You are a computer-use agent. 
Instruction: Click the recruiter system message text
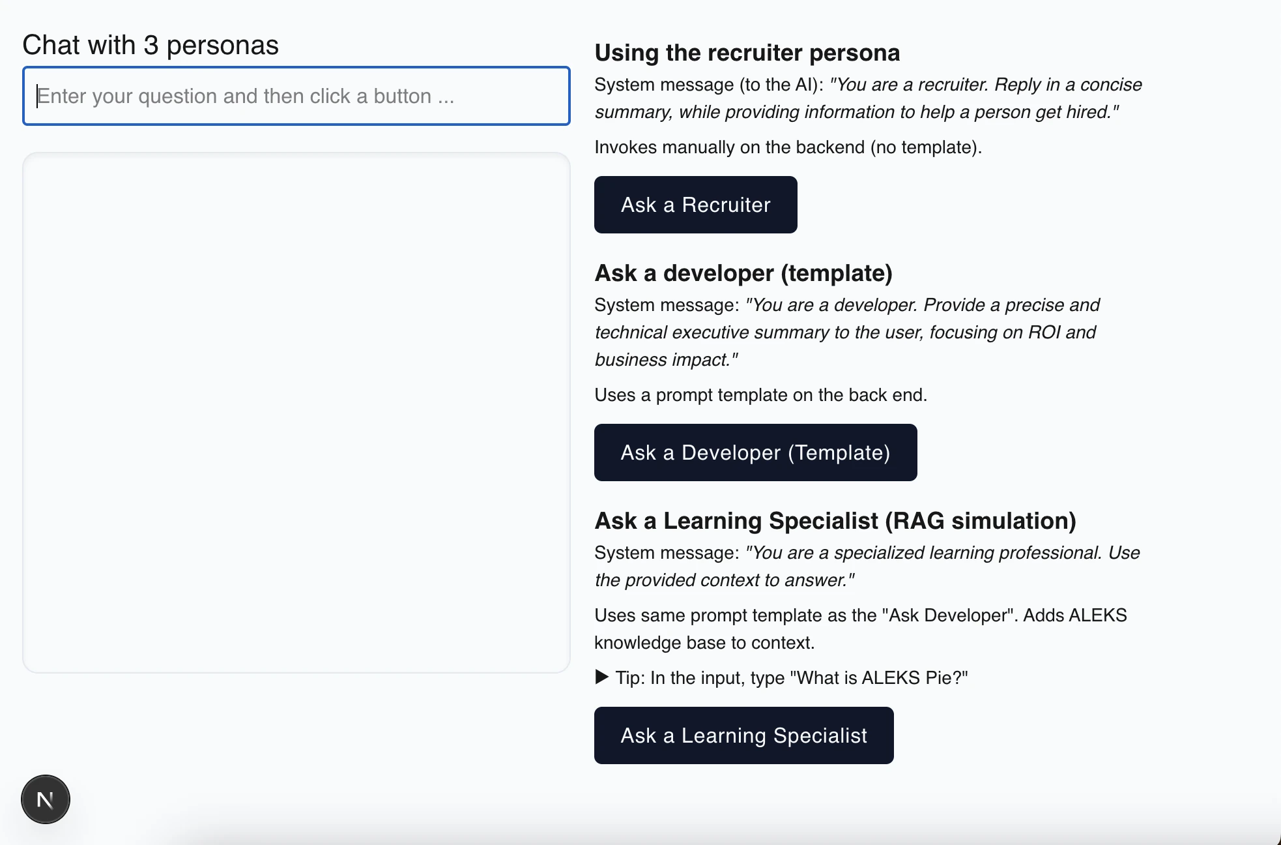[x=867, y=98]
